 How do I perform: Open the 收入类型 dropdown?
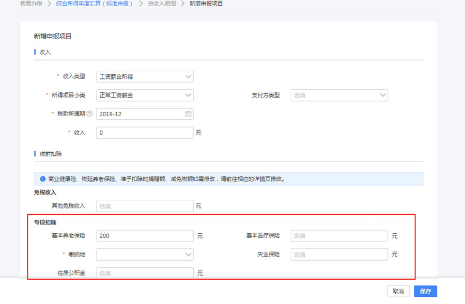click(145, 77)
